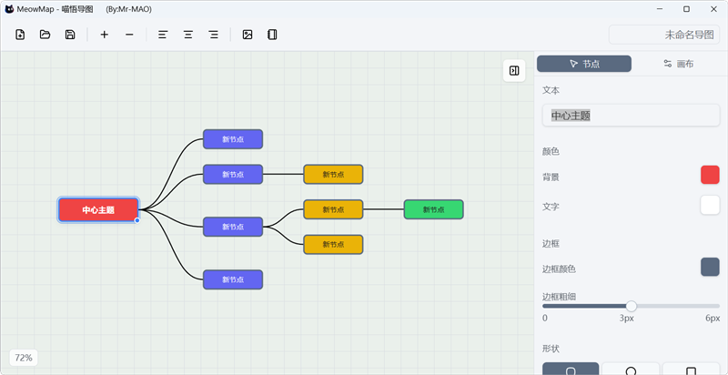Open the 背景 red color swatch

coord(710,175)
